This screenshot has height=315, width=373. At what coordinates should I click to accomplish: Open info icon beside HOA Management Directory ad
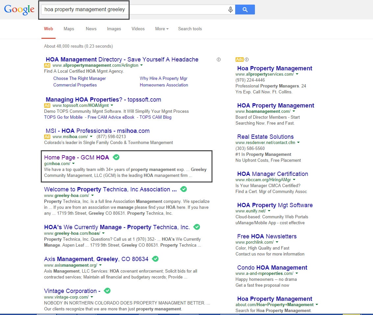pyautogui.click(x=219, y=60)
